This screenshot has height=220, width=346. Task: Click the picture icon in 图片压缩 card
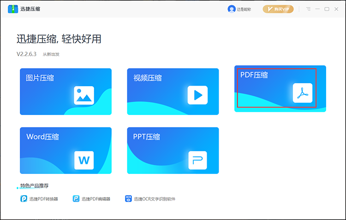[84, 95]
